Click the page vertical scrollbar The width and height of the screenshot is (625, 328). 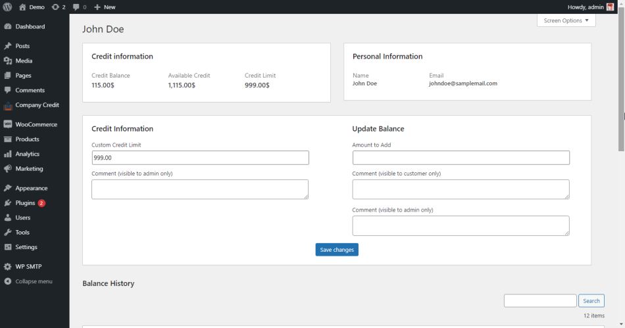622,80
